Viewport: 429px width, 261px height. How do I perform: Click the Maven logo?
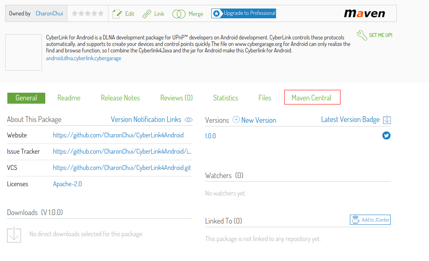pyautogui.click(x=365, y=13)
